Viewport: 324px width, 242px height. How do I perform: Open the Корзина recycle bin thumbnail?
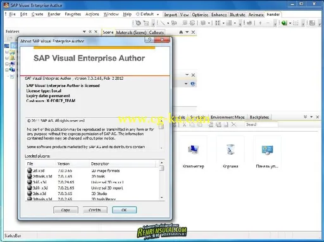[x=230, y=153]
